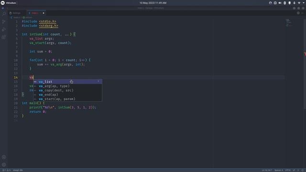The width and height of the screenshot is (306, 172).
Task: Click the 'int sum = 0;' line
Action: pos(41,52)
